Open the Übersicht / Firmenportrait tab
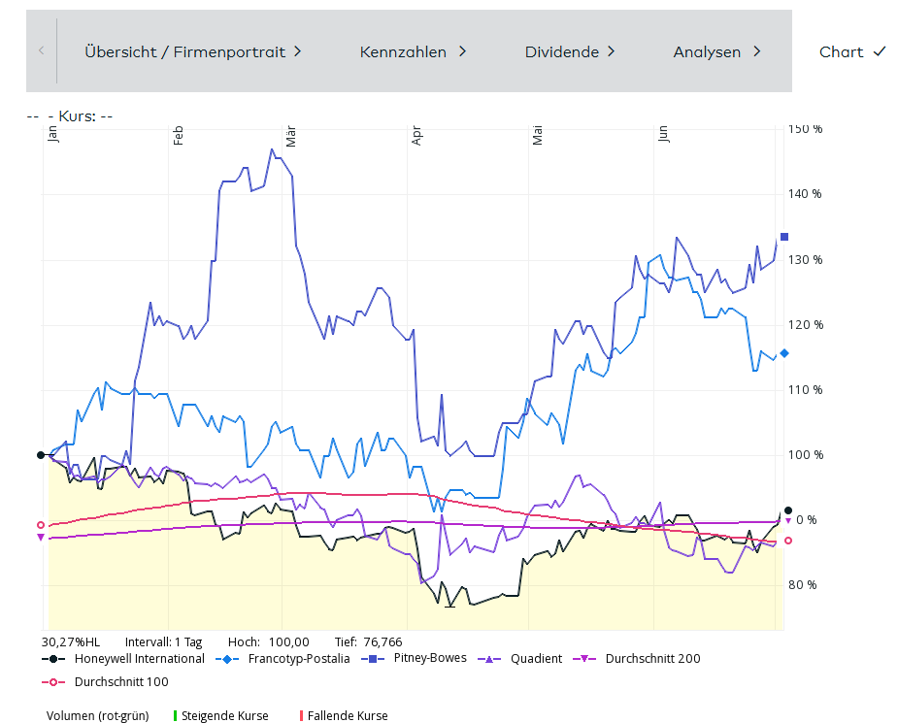Image resolution: width=898 pixels, height=723 pixels. point(192,51)
